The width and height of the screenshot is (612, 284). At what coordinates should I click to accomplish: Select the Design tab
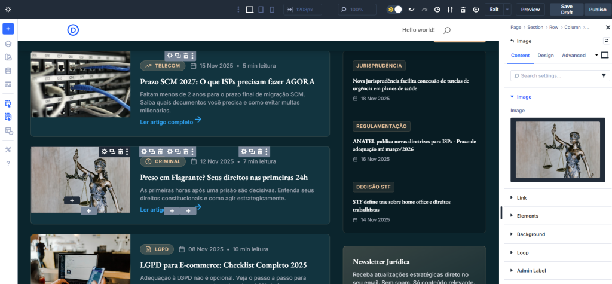point(546,56)
